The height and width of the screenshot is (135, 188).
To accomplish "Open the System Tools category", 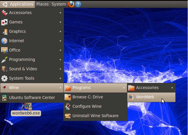I will coord(32,78).
